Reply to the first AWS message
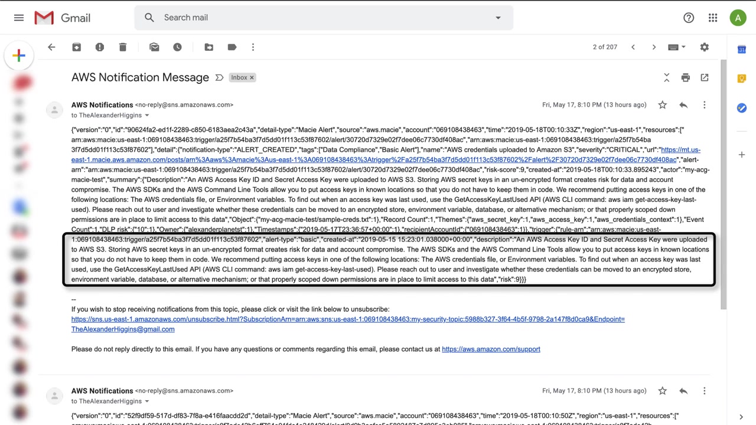Image resolution: width=756 pixels, height=425 pixels. click(683, 105)
